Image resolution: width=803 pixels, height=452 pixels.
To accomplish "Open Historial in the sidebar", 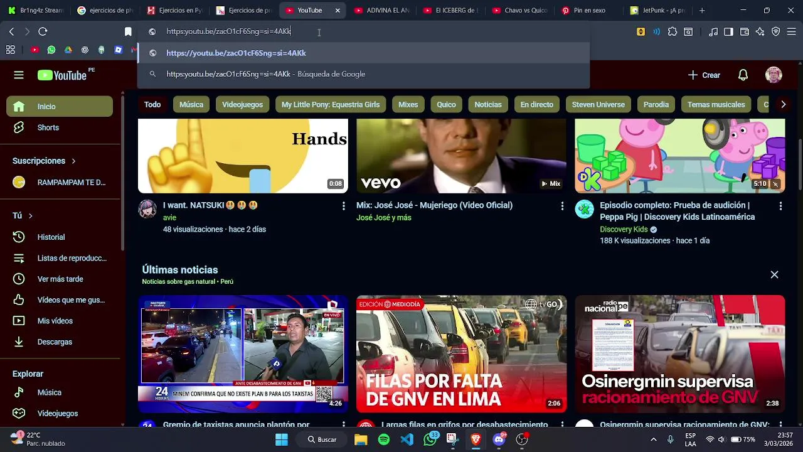I will tap(60, 237).
